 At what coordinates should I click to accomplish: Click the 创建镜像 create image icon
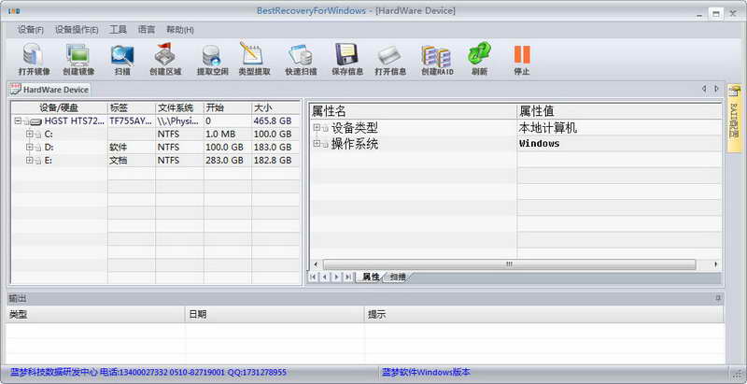78,60
